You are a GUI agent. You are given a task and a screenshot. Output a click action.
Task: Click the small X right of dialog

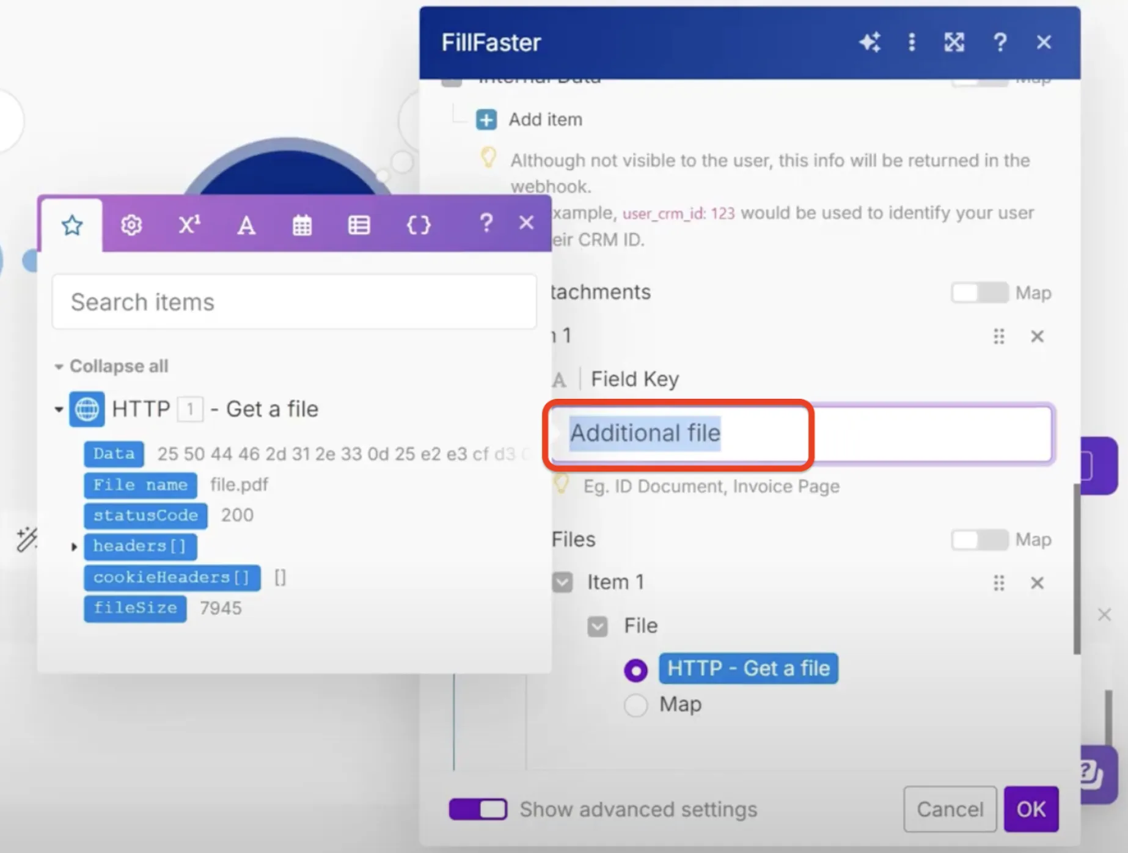pos(1104,615)
